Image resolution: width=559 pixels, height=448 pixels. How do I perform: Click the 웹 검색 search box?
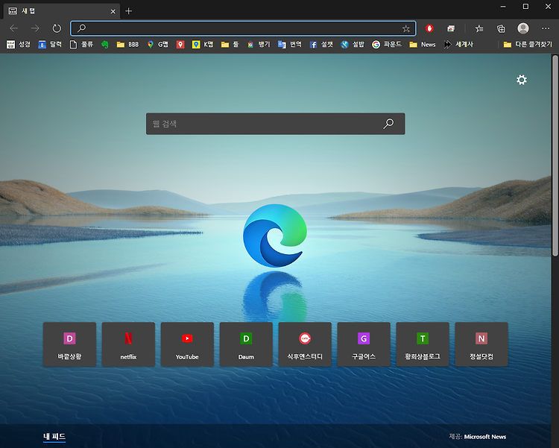pyautogui.click(x=275, y=124)
